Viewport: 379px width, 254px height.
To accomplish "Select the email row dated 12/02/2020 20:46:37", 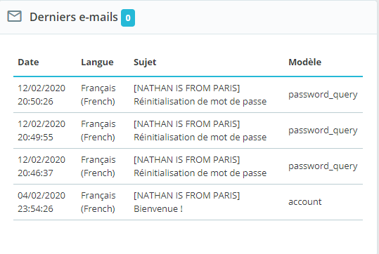I will click(x=188, y=166).
